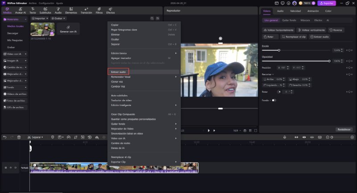357x193 pixels.
Task: Select Medios locales in sidebar
Action: (15, 26)
